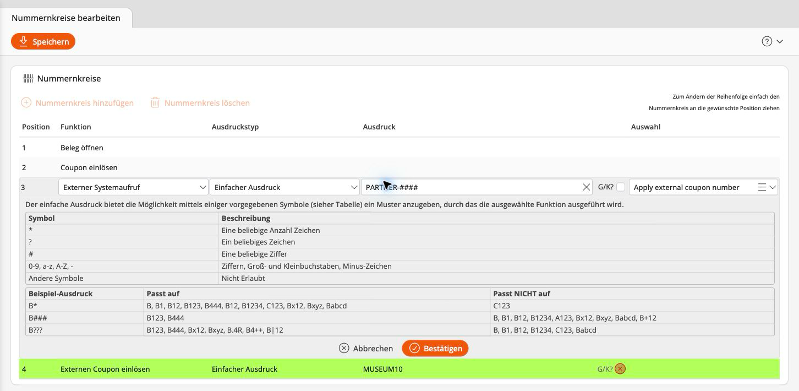Clear the PARTNER-#### expression with the X icon
The height and width of the screenshot is (391, 799).
coord(587,187)
